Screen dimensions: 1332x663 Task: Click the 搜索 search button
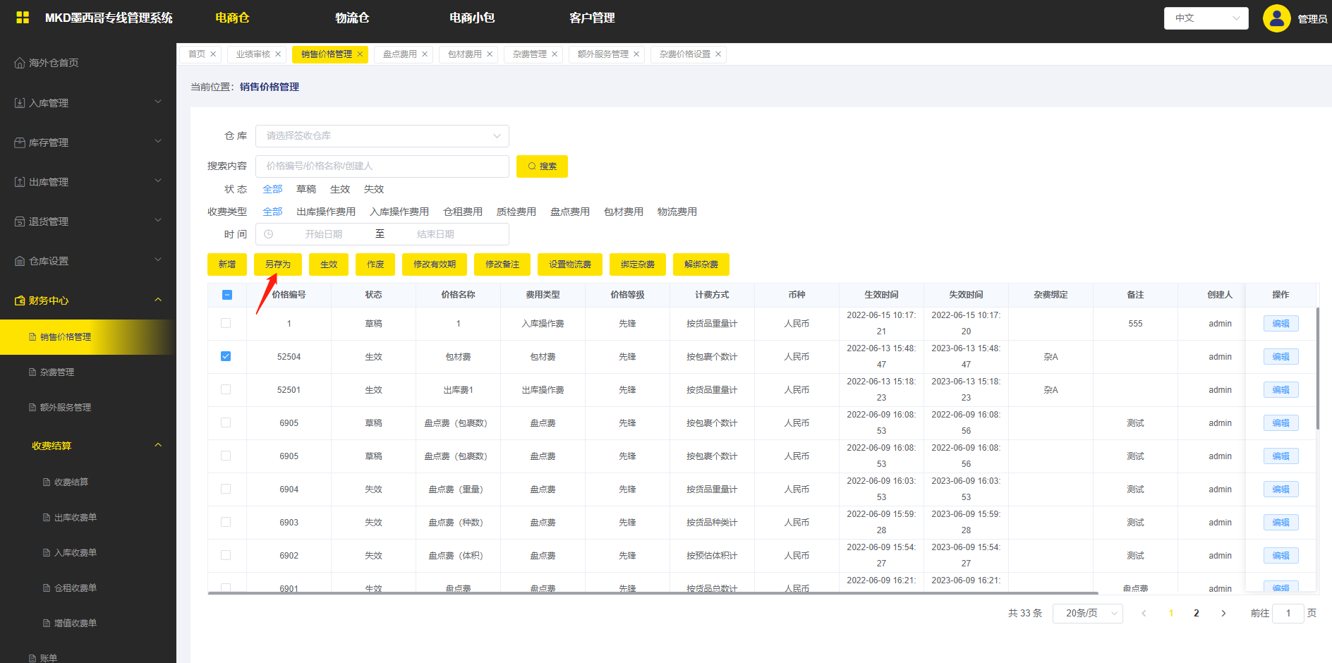pos(542,166)
